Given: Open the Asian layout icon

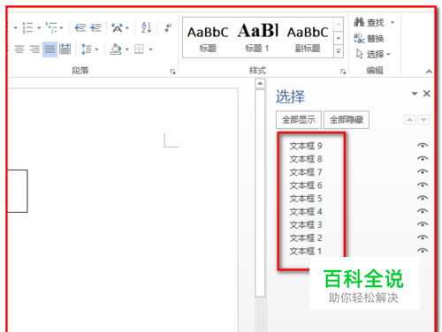Looking at the screenshot, I should click(117, 28).
